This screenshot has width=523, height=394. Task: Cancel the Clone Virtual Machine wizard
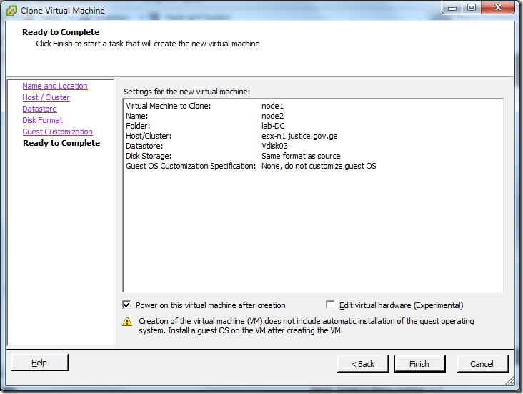(482, 364)
